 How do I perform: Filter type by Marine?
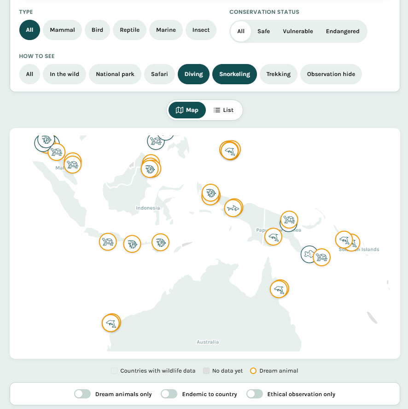click(x=166, y=30)
